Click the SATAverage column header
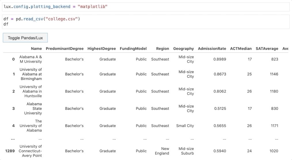 (x=267, y=48)
